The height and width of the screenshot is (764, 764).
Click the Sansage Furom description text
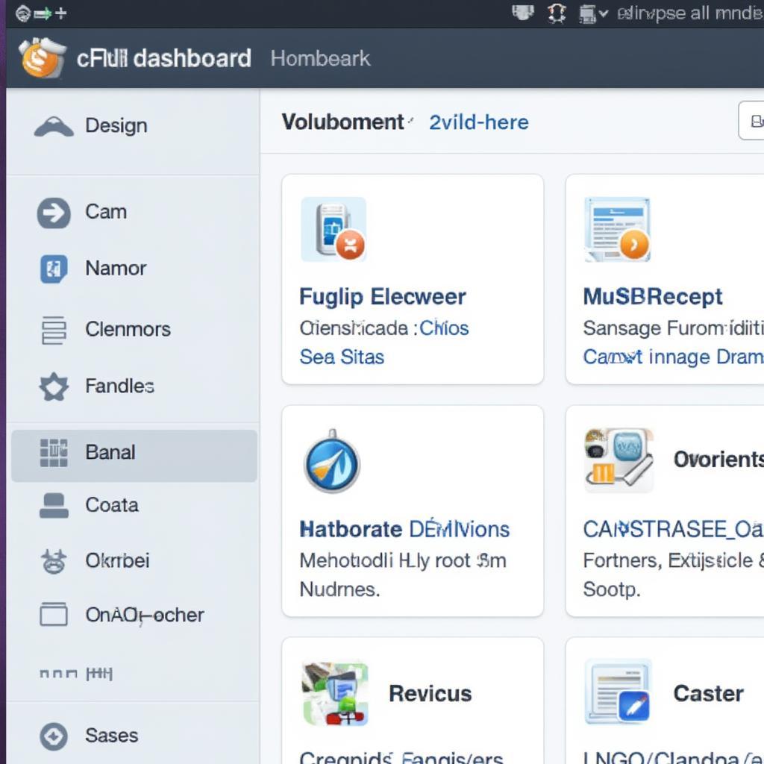674,328
